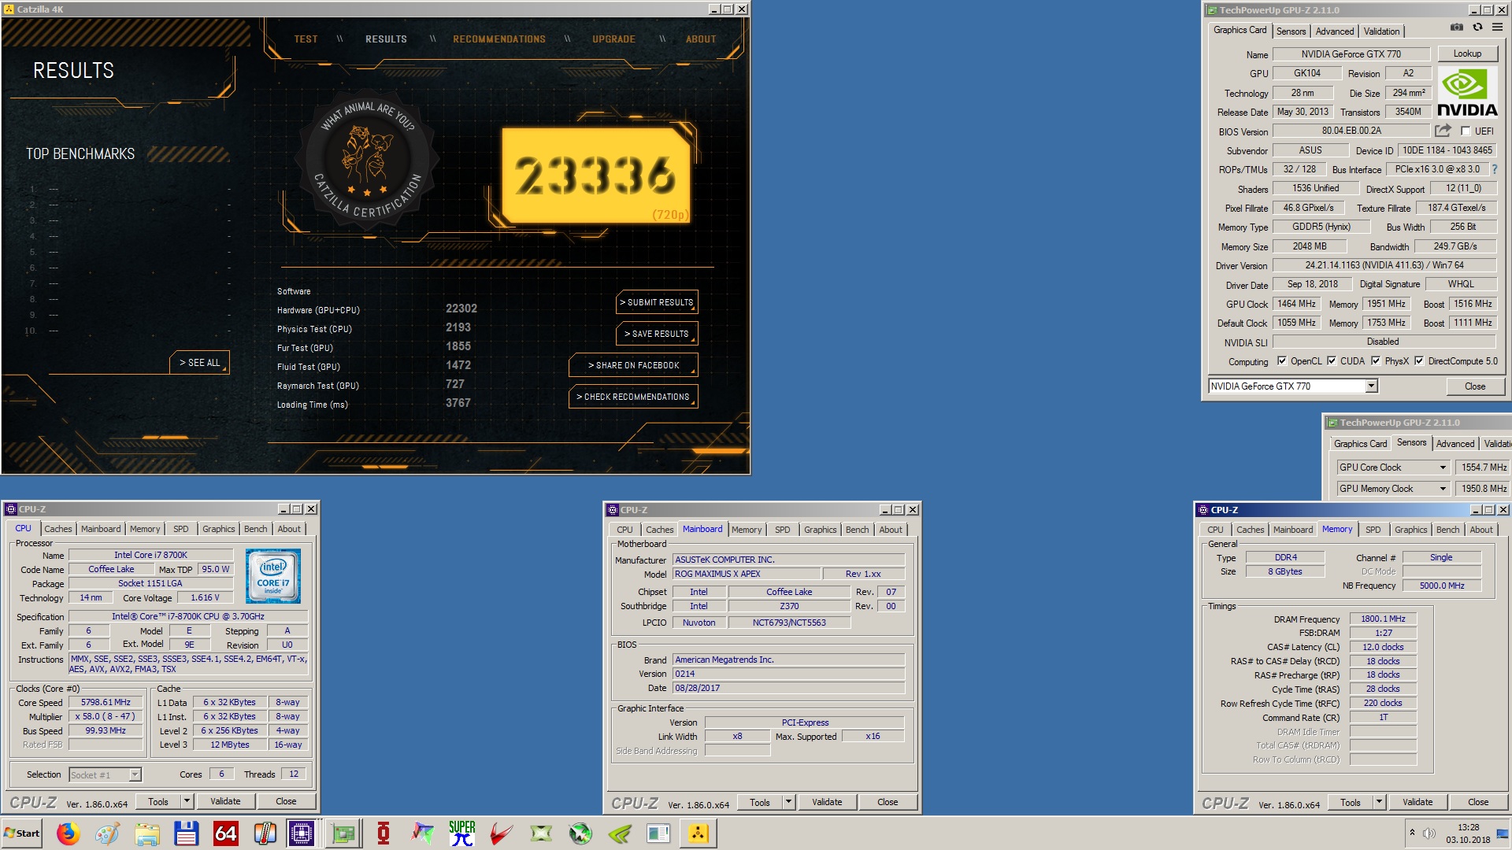Open SuperPi from the taskbar
1512x850 pixels.
(462, 833)
